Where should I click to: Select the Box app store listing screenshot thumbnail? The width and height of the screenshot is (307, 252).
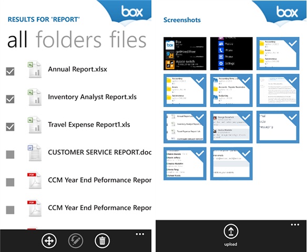click(185, 54)
